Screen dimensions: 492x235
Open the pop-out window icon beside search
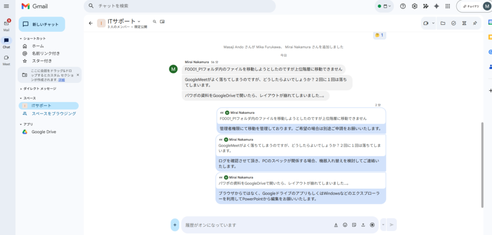pyautogui.click(x=162, y=22)
